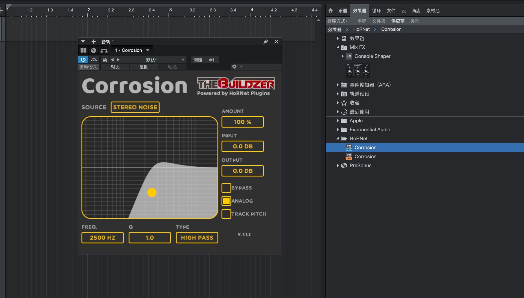This screenshot has height=298, width=524.
Task: Click the preset file icon
Action: (x=105, y=60)
